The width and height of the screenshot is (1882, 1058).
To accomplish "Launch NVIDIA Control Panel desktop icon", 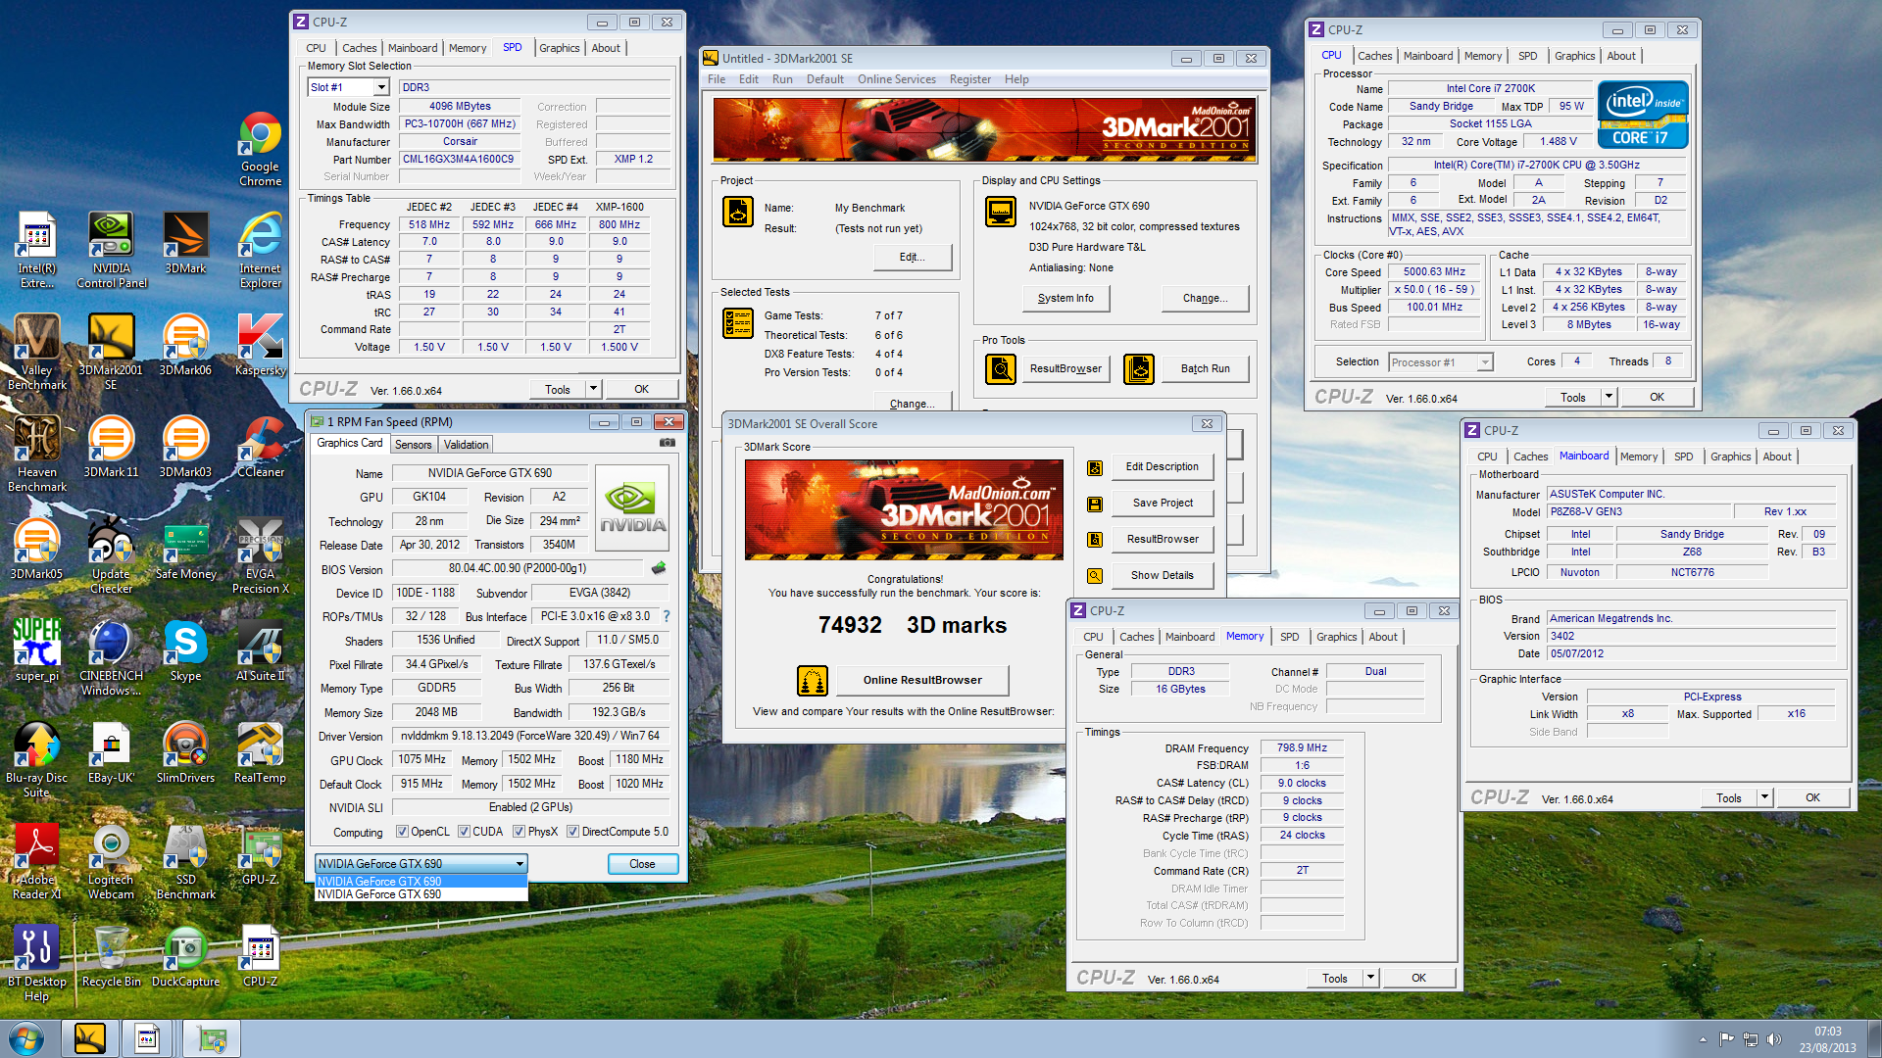I will click(x=112, y=251).
